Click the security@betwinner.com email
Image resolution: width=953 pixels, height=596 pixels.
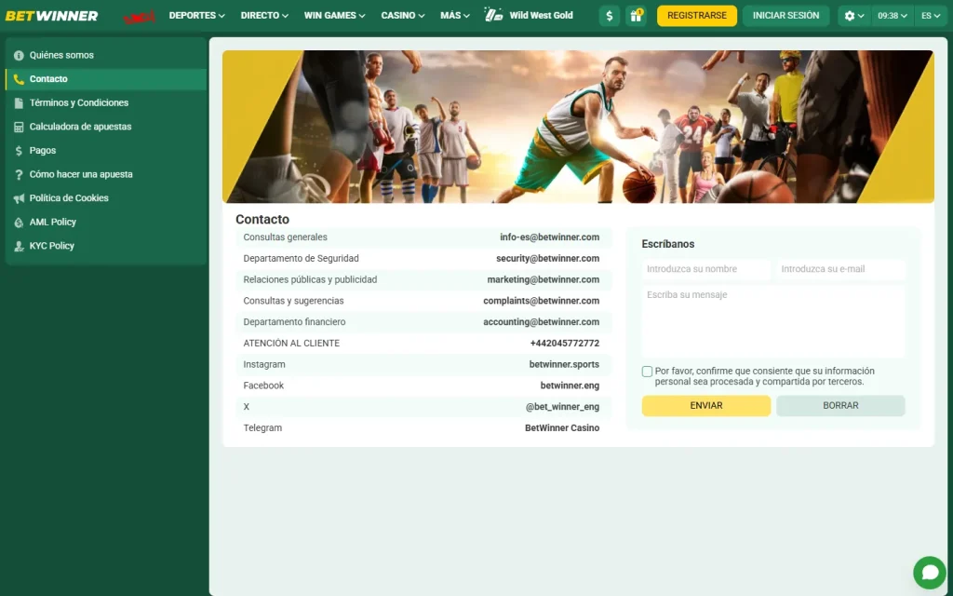[x=547, y=259]
